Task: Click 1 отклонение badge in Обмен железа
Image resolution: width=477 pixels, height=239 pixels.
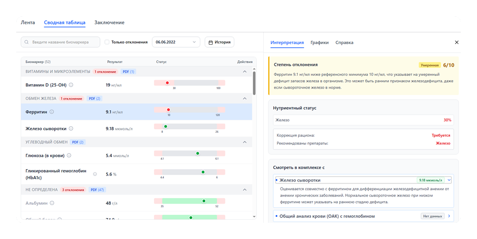Action: (71, 98)
